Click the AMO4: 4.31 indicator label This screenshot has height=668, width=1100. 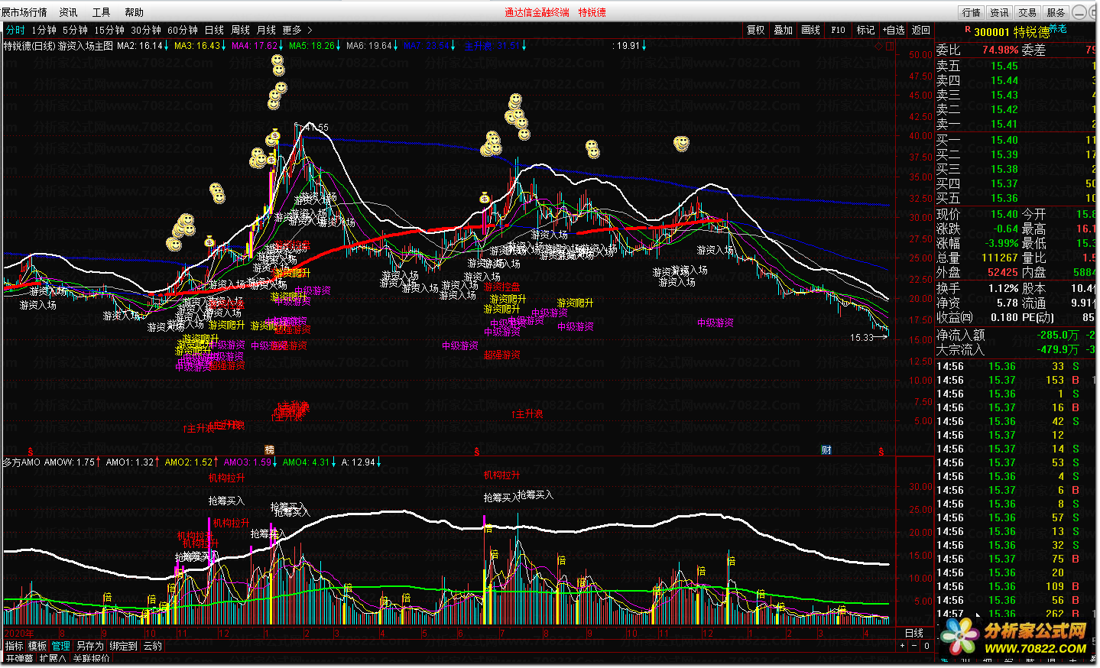[x=306, y=462]
